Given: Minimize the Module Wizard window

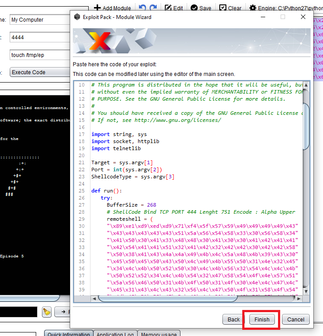Looking at the screenshot, I should click(x=263, y=17).
